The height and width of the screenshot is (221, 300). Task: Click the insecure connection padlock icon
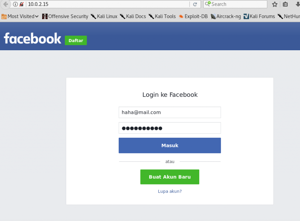point(21,4)
